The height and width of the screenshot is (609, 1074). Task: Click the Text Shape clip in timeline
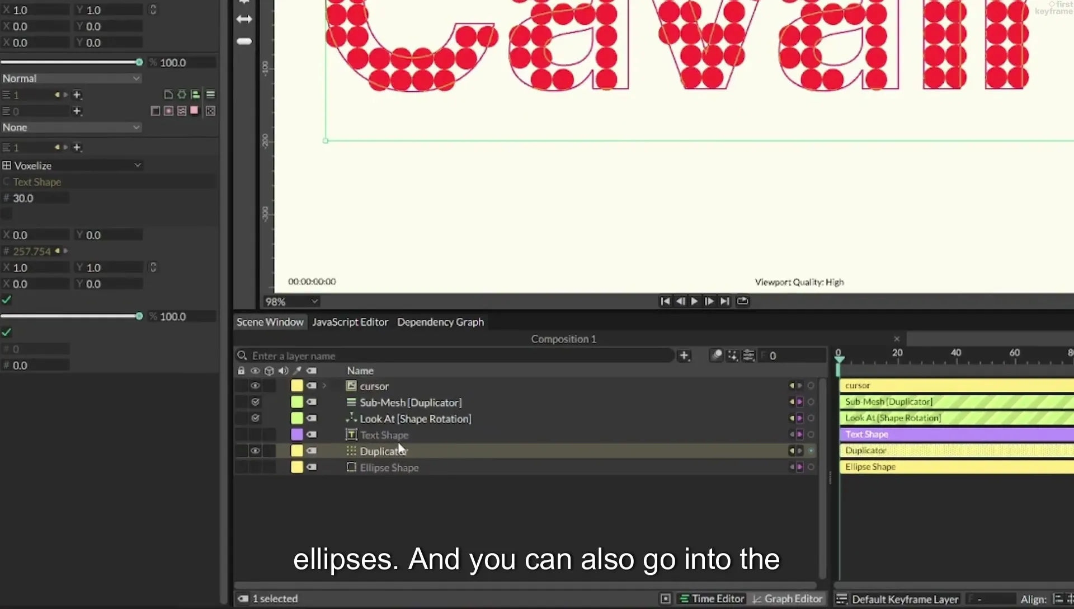tap(957, 434)
